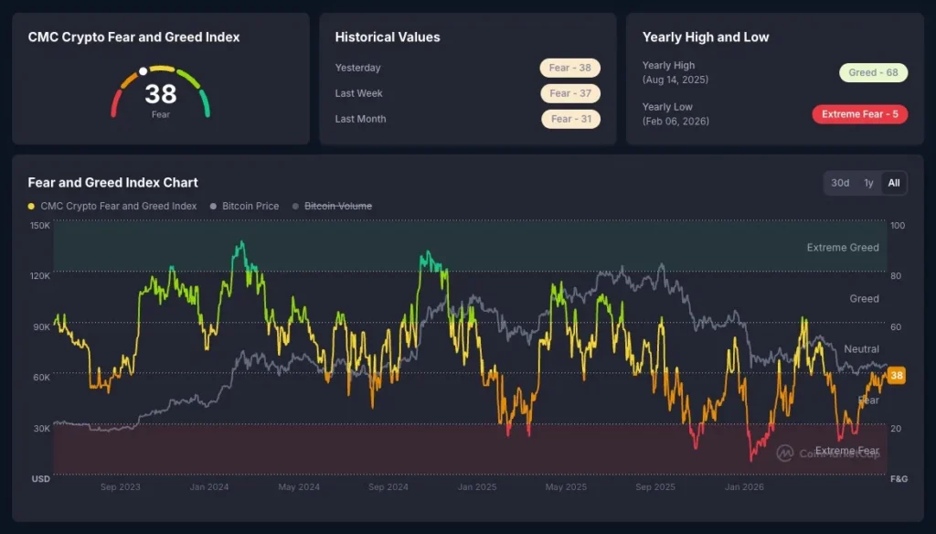Click the Fear - 31 last month badge
The height and width of the screenshot is (534, 936).
(x=570, y=119)
